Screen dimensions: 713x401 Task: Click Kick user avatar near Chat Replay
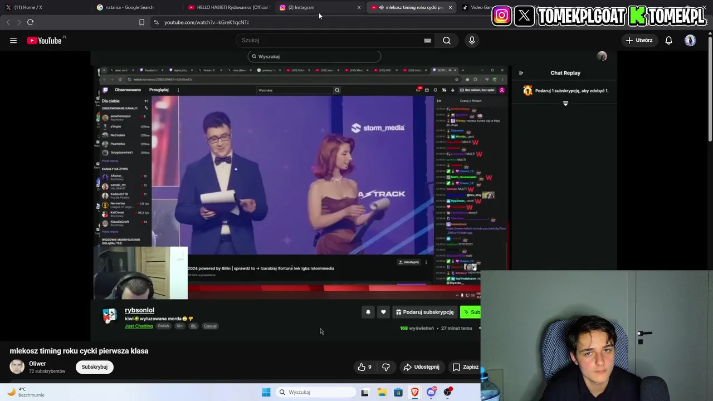click(x=602, y=56)
